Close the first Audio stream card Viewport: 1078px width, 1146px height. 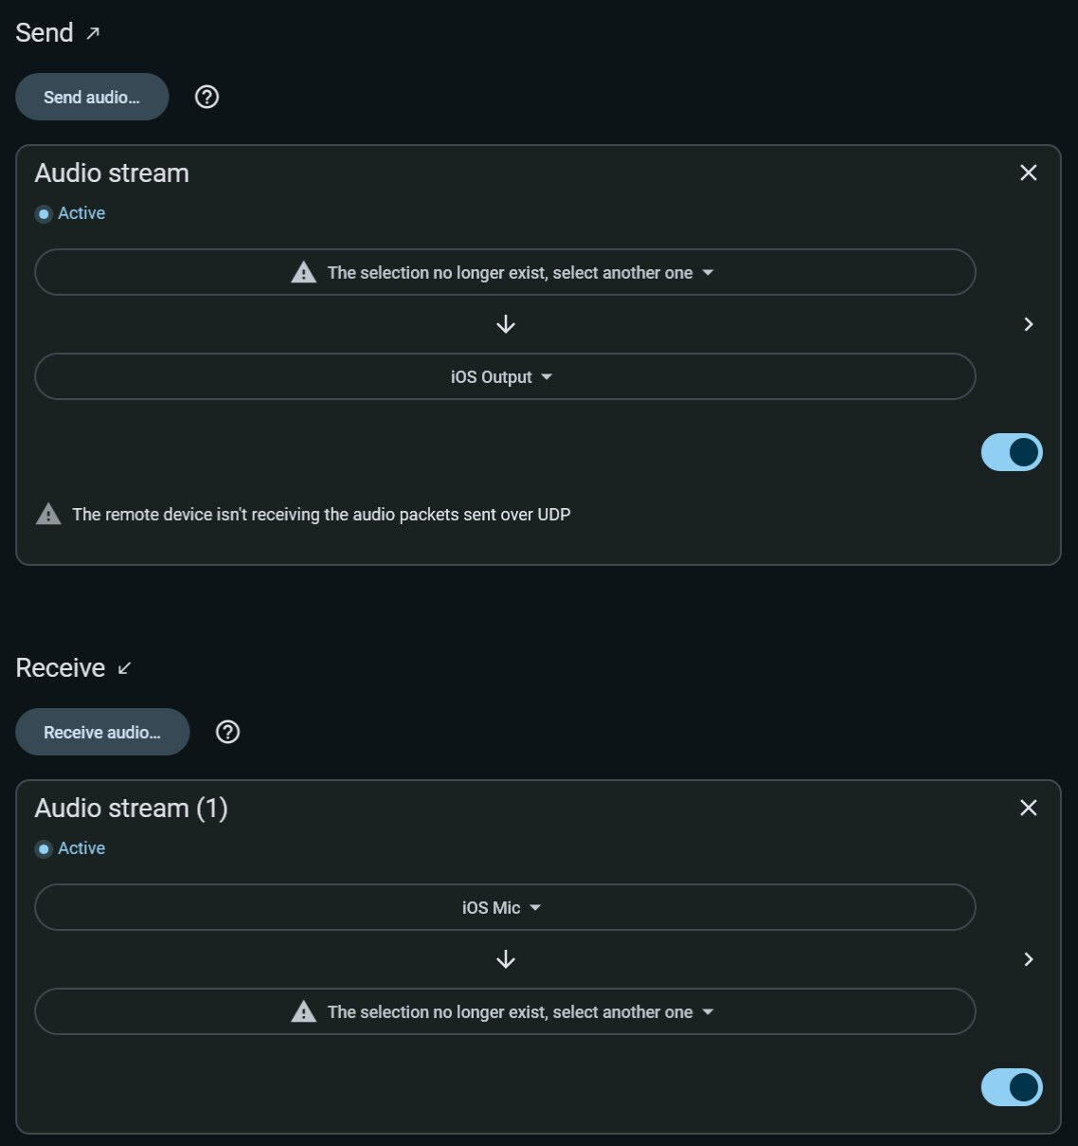click(x=1028, y=173)
